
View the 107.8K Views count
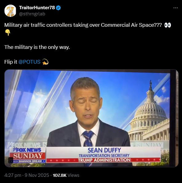tap(66, 175)
